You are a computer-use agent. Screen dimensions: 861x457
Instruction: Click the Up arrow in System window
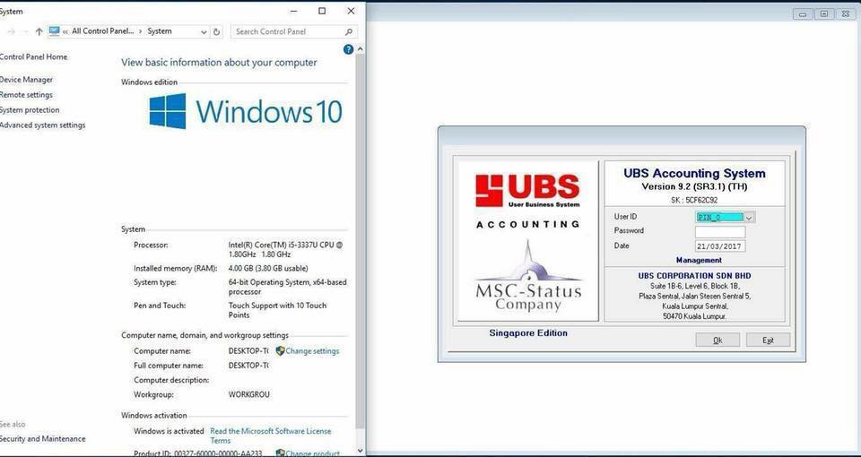(x=39, y=32)
